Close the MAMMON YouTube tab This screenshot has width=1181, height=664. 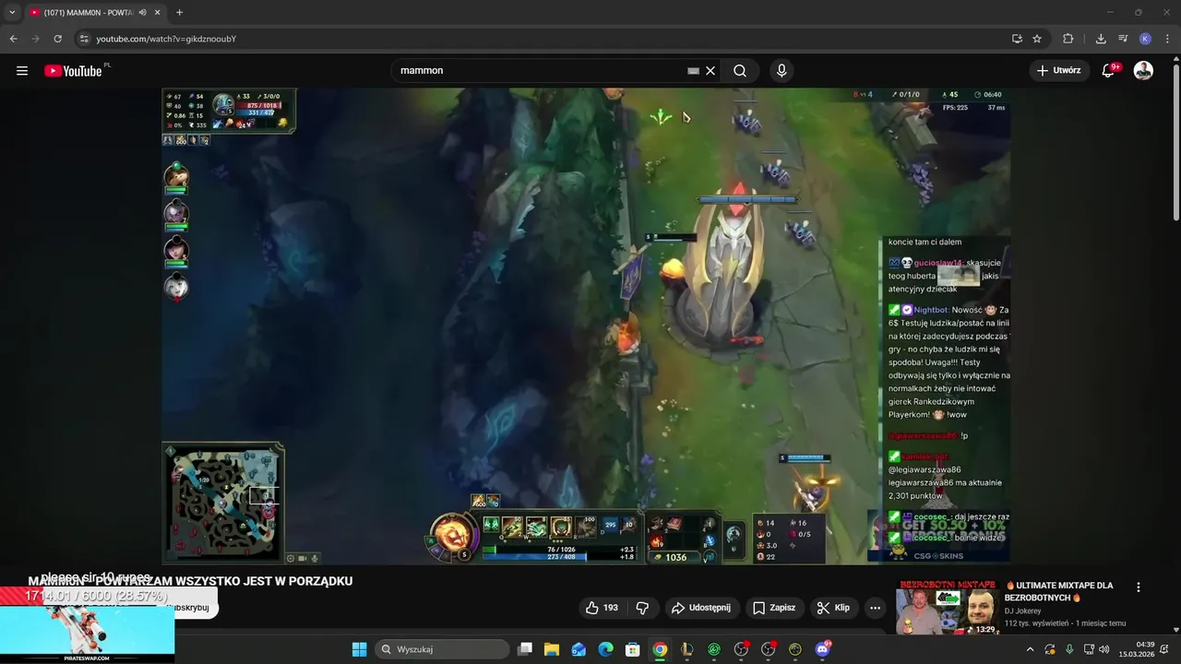pyautogui.click(x=157, y=12)
